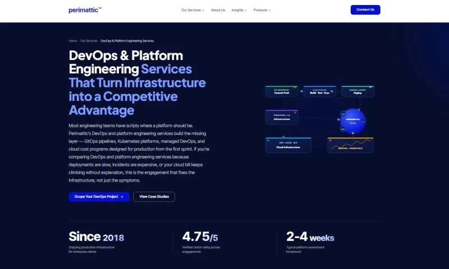Click the Grafana Prometheus chart card
Viewport: 449px width, 269px height.
350,145
